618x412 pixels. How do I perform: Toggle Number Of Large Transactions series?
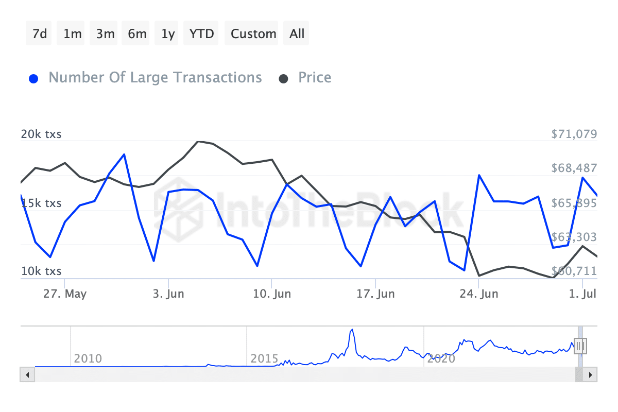pos(155,78)
